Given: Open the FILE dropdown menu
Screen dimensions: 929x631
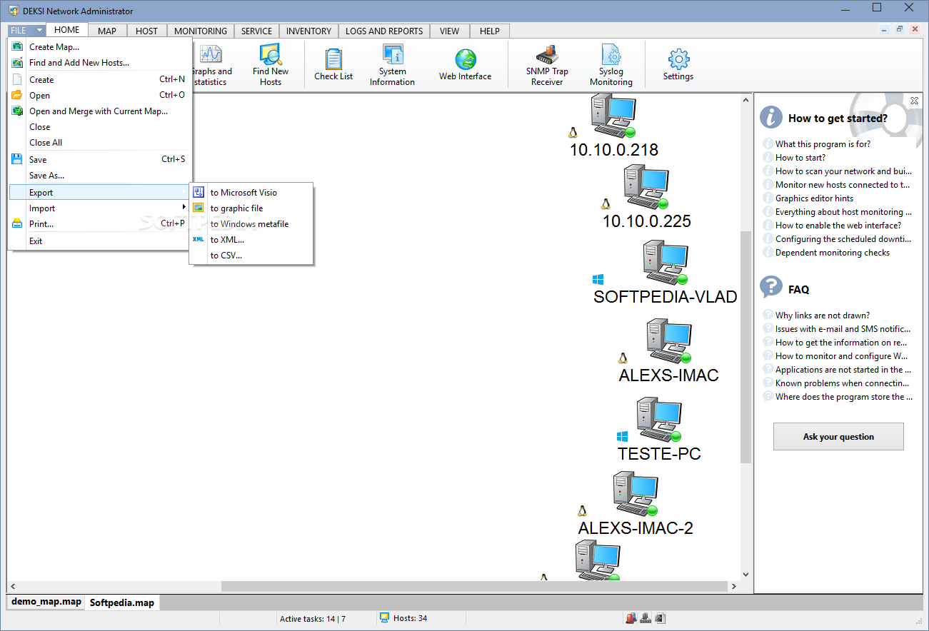Looking at the screenshot, I should [26, 31].
